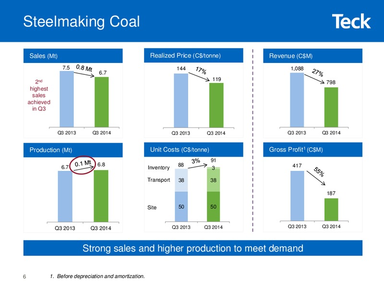Click the Site label in Unit Costs
384x288 pixels.
click(152, 207)
